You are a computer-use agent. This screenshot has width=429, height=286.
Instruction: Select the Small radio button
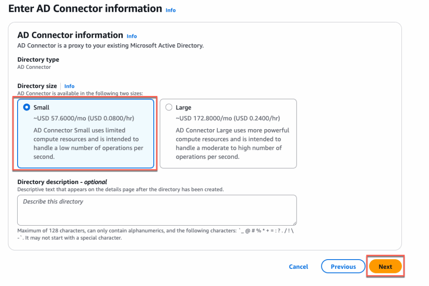[x=27, y=107]
